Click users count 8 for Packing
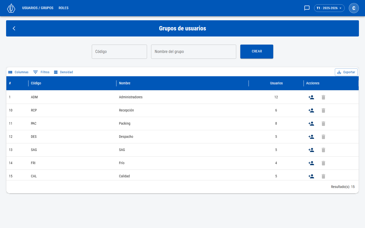This screenshot has width=365, height=228. [x=276, y=123]
